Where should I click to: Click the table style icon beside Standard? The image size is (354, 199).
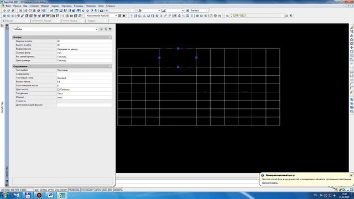pos(188,11)
